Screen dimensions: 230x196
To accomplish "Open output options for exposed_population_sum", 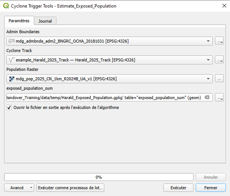I will click(x=219, y=98).
